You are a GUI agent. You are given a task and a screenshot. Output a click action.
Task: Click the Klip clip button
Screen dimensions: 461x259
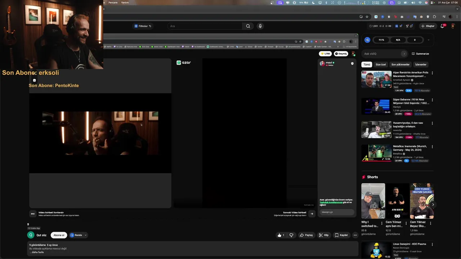tap(323, 235)
